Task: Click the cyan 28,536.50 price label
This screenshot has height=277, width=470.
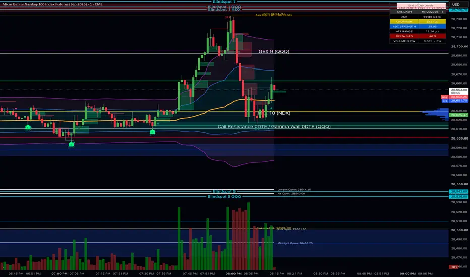Action: click(x=458, y=197)
